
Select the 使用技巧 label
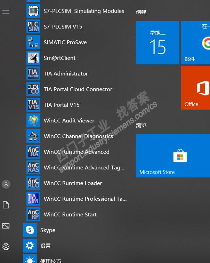tap(51, 261)
